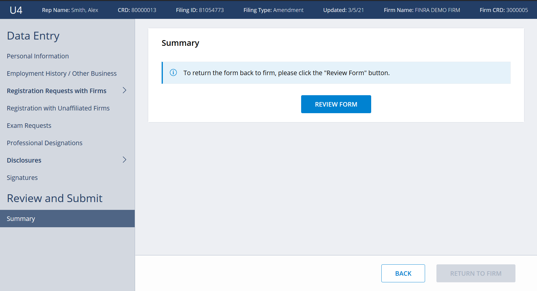Select Registration with Unaffiliated Firms

(58, 108)
